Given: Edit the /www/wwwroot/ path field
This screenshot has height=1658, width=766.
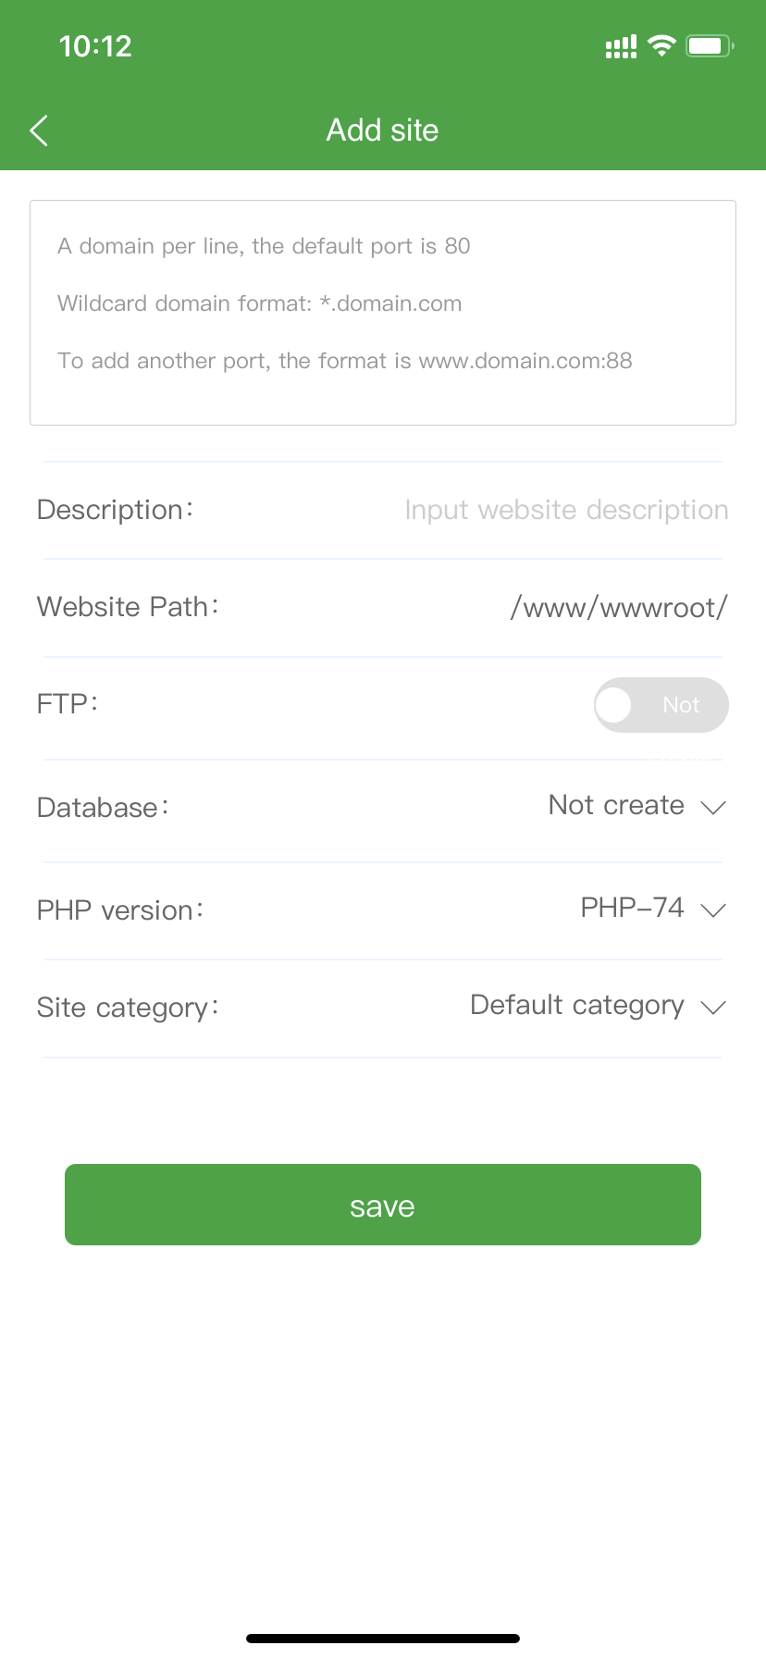Looking at the screenshot, I should (x=618, y=608).
